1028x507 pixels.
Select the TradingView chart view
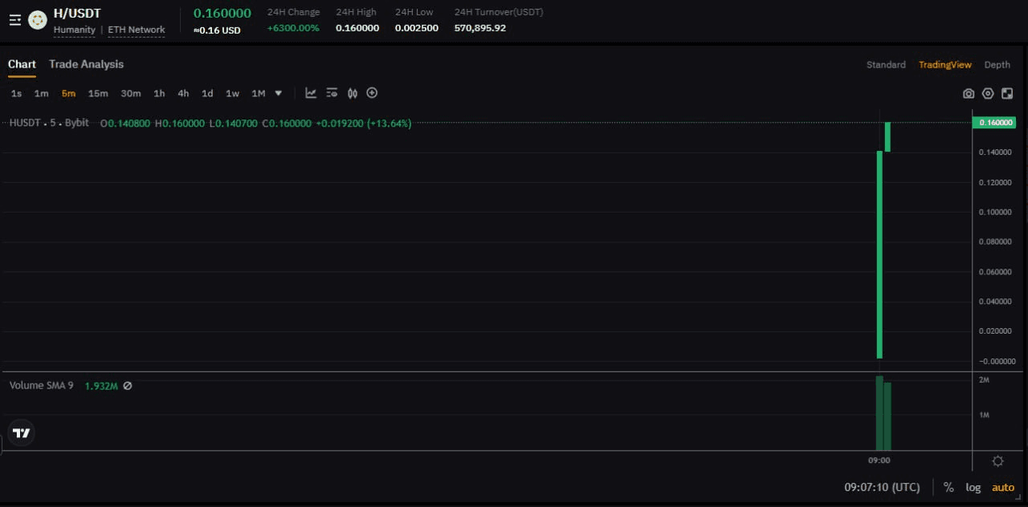945,65
